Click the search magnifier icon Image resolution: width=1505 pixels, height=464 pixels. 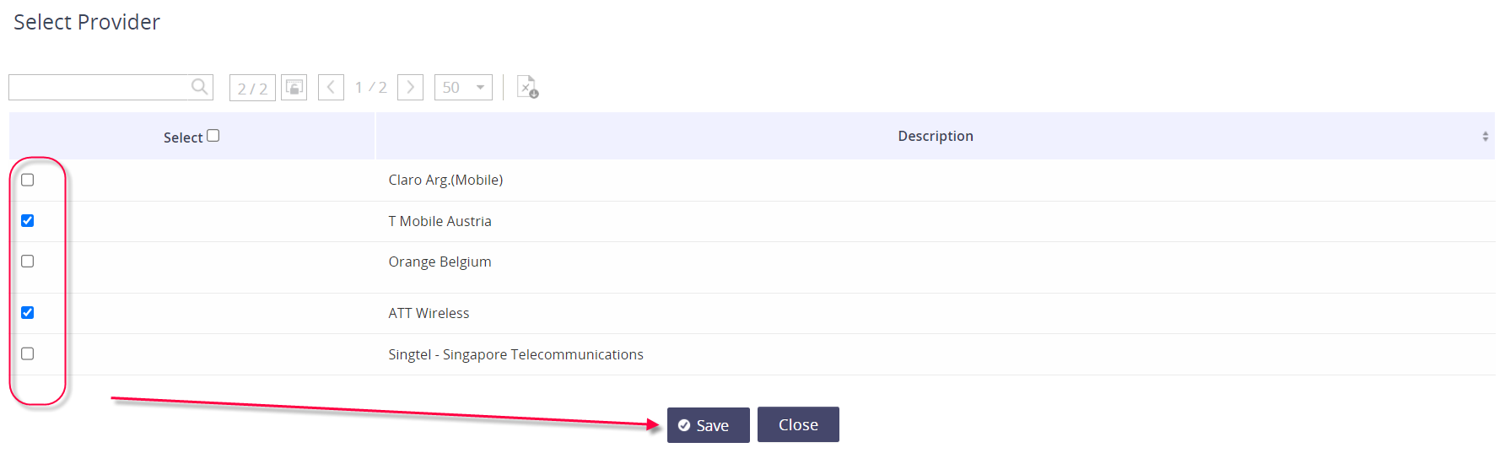click(x=199, y=86)
